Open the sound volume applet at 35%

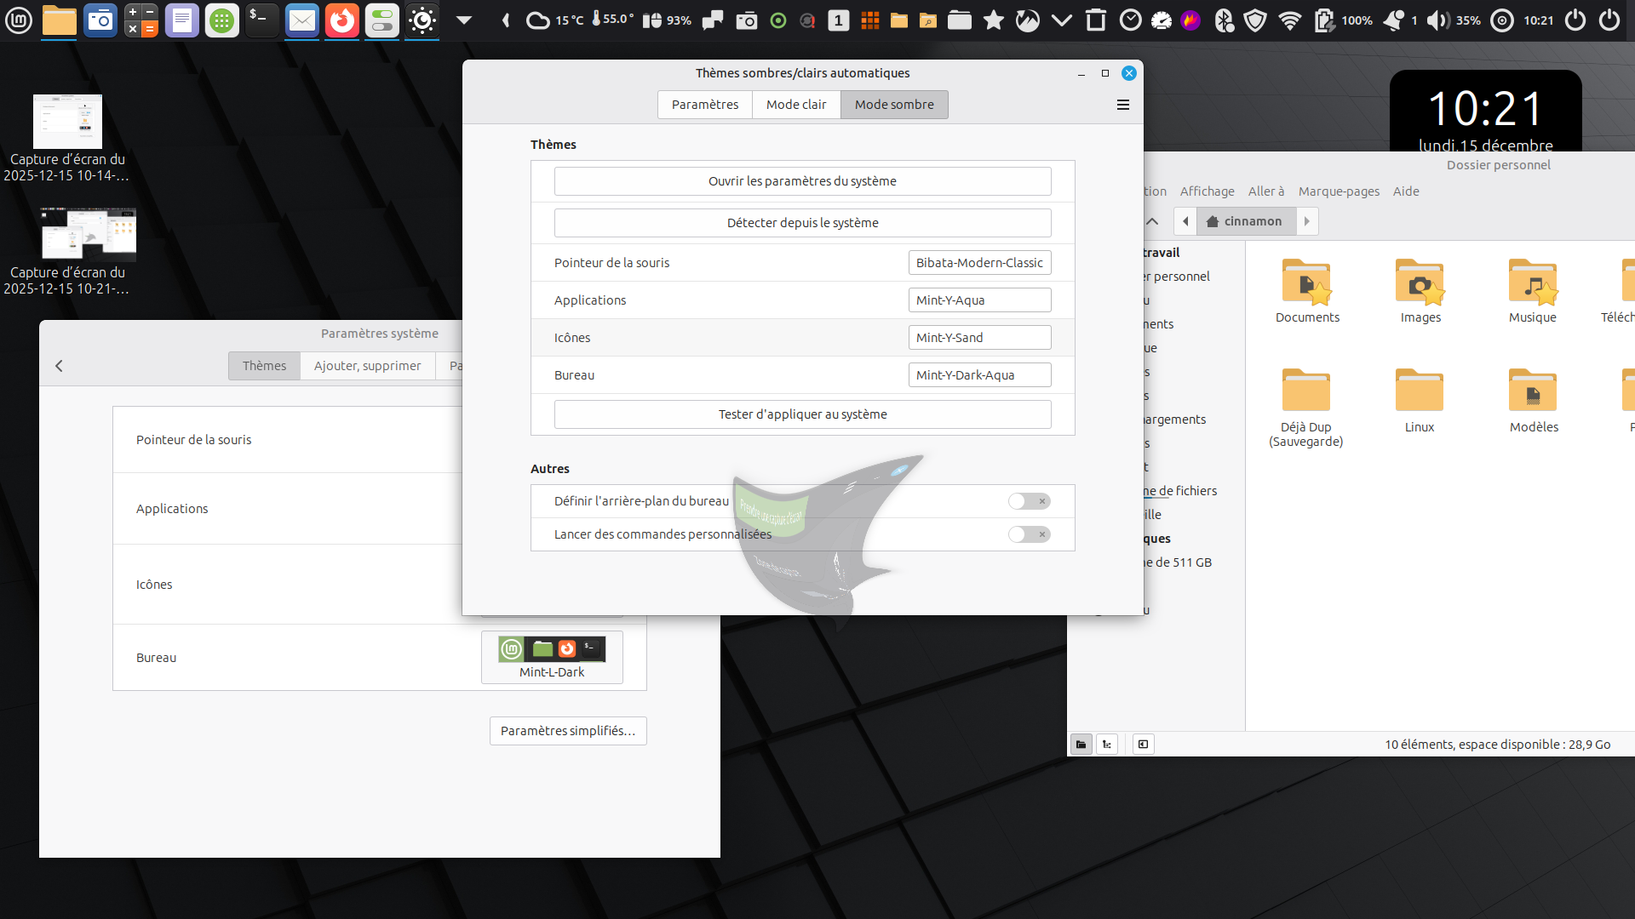pos(1454,20)
